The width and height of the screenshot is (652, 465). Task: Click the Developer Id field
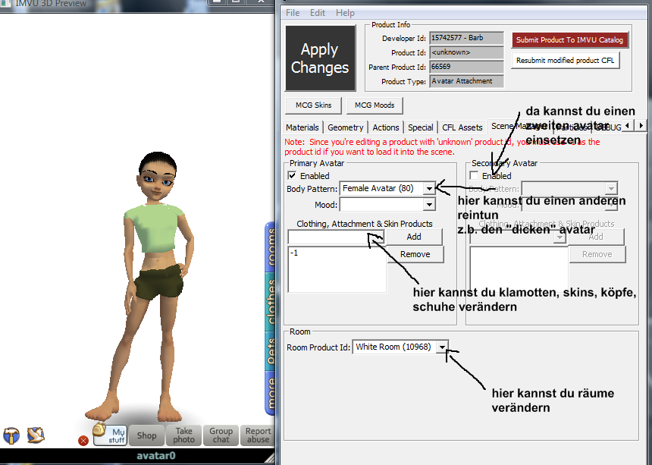pos(466,38)
